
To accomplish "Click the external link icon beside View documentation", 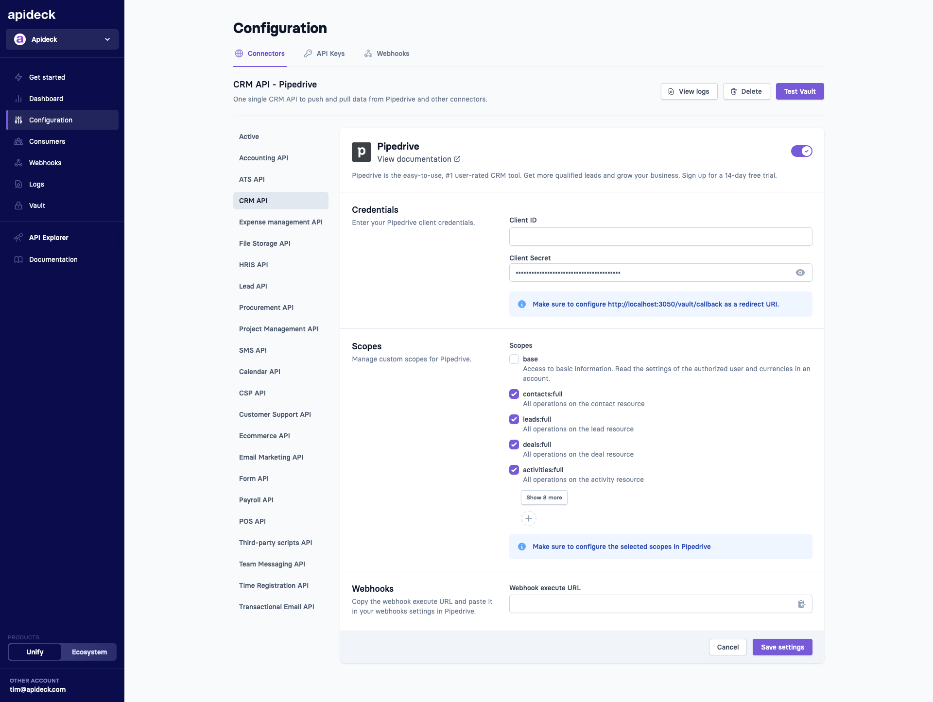I will (x=457, y=159).
